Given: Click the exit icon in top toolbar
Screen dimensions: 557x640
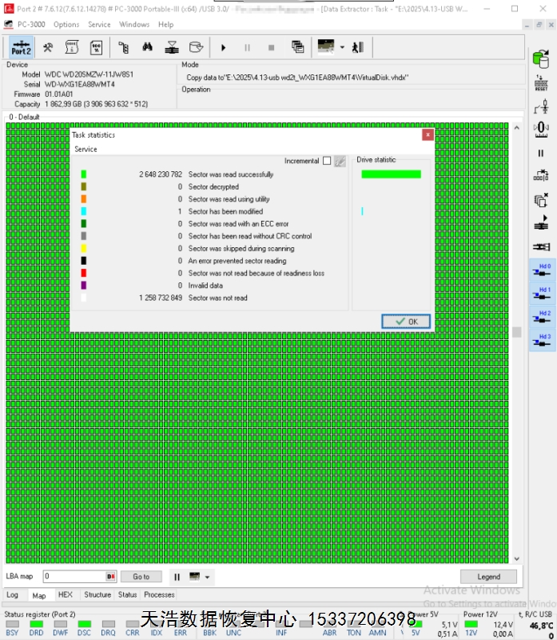Looking at the screenshot, I should click(357, 47).
